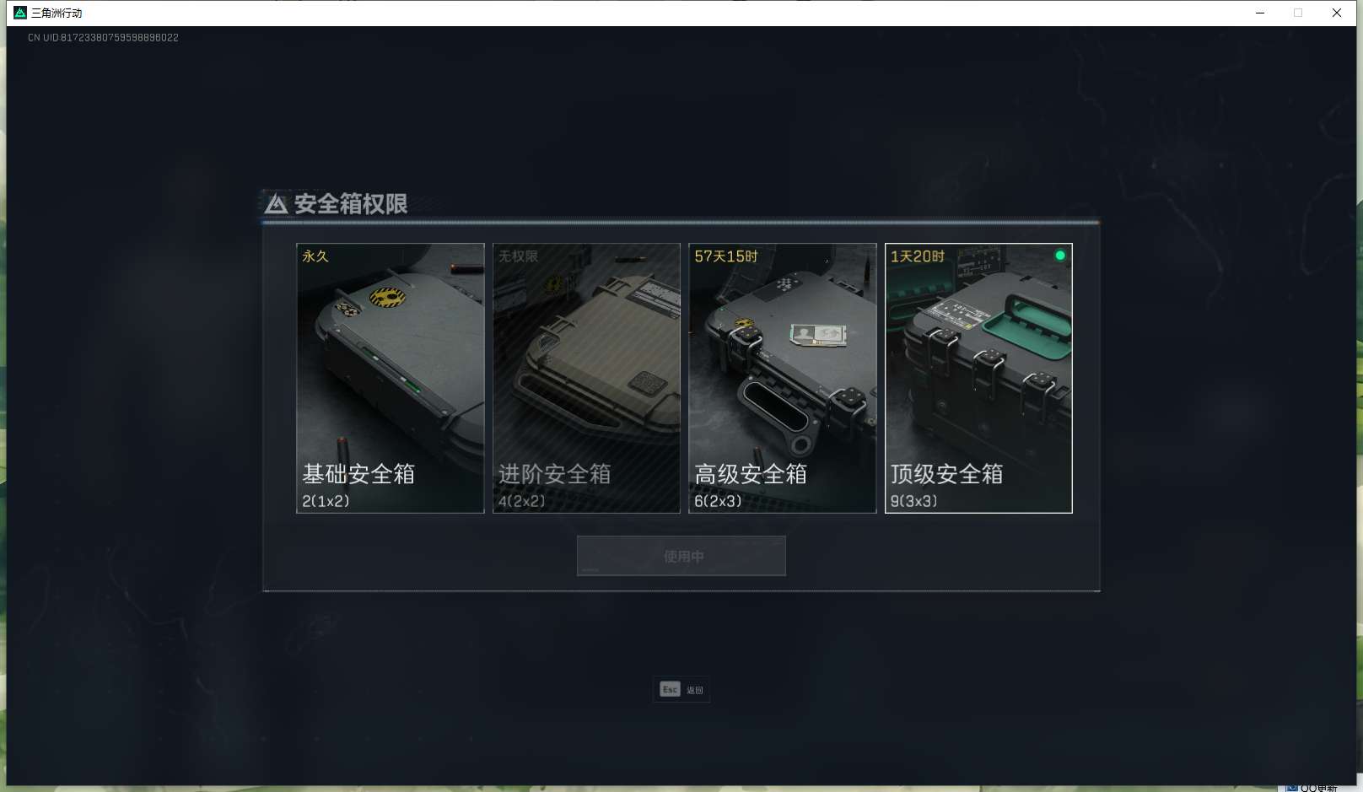This screenshot has width=1363, height=792.
Task: Click the Esc key icon
Action: click(670, 689)
